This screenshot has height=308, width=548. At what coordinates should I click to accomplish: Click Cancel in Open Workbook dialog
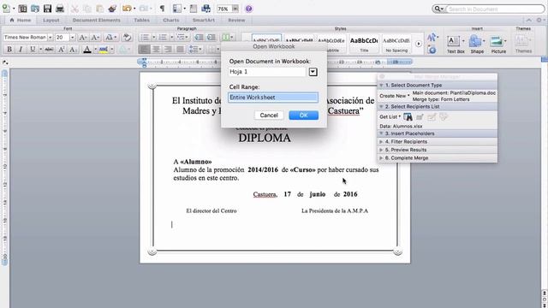tap(269, 115)
